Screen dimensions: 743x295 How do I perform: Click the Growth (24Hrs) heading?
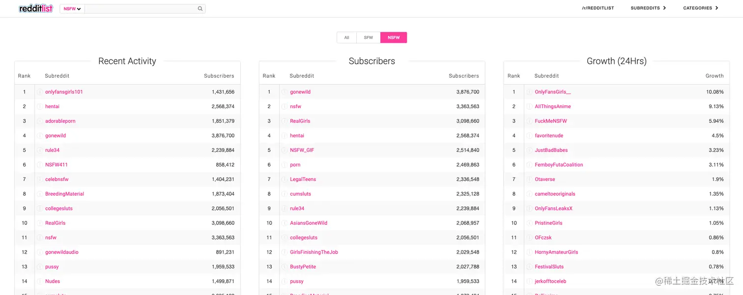(x=617, y=61)
